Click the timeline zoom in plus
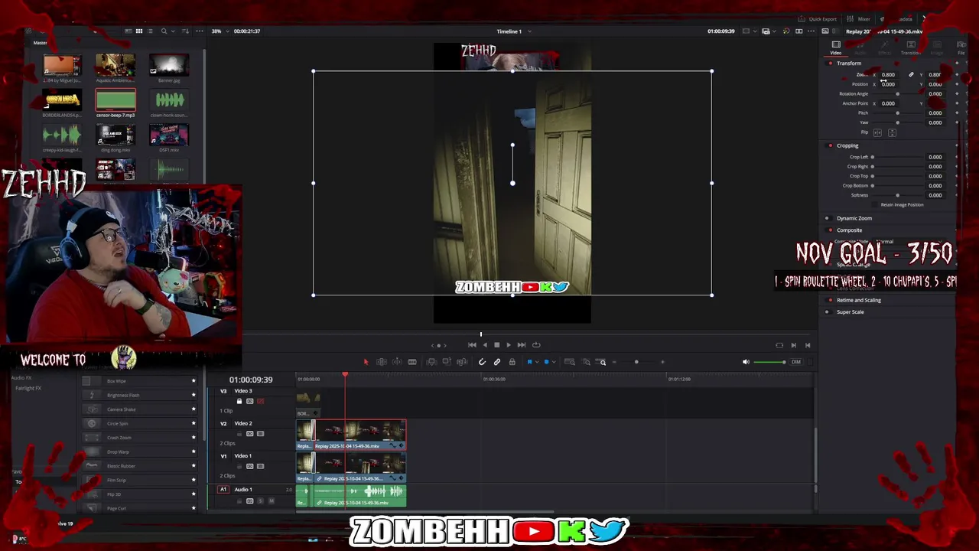This screenshot has width=979, height=551. (662, 362)
